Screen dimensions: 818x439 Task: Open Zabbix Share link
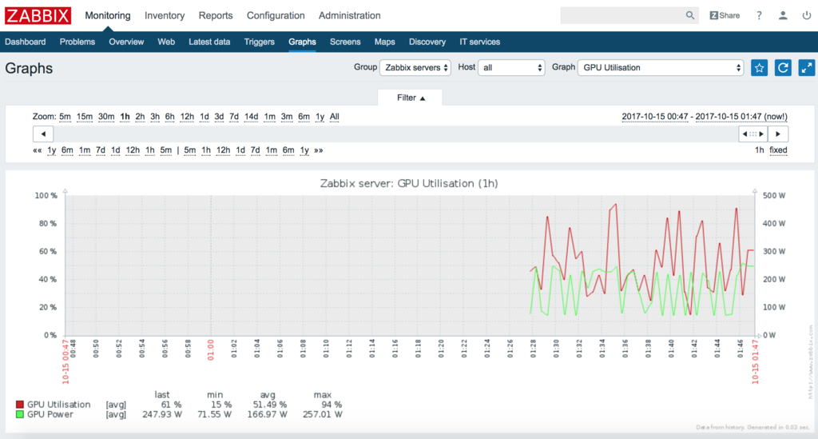tap(725, 16)
